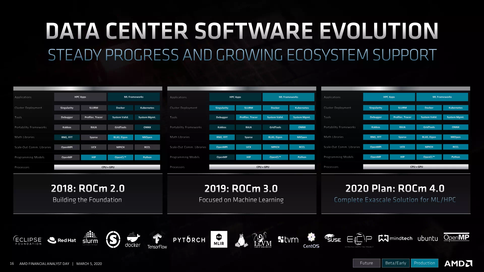Click CPU + GPU bar in 2020 panel
Viewport: 484px width, 272px height.
(416, 167)
